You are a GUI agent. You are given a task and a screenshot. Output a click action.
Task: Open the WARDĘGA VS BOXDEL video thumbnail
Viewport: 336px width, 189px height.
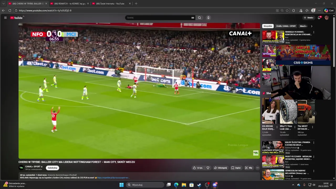click(x=273, y=37)
